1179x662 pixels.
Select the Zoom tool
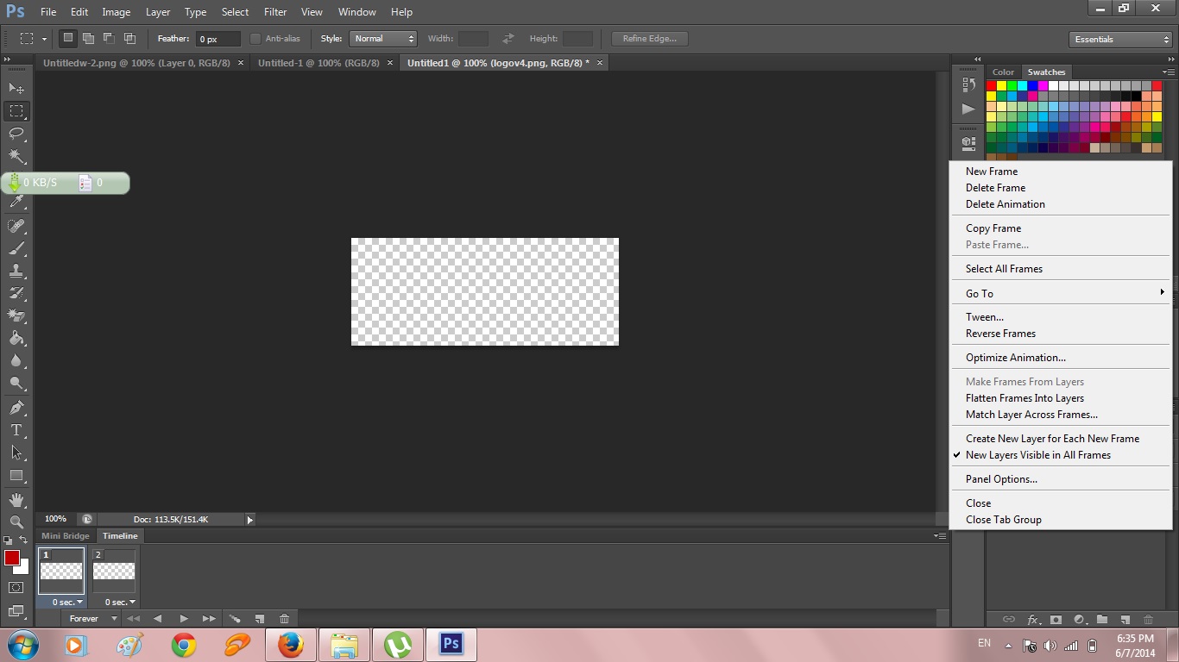pyautogui.click(x=16, y=521)
